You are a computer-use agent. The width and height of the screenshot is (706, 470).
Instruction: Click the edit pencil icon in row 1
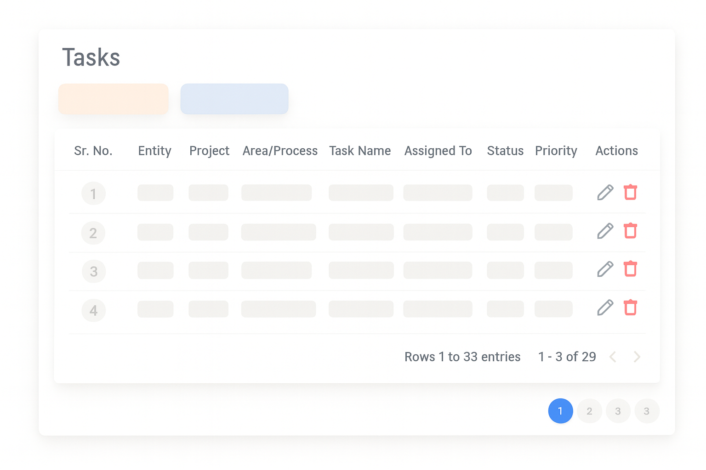605,193
